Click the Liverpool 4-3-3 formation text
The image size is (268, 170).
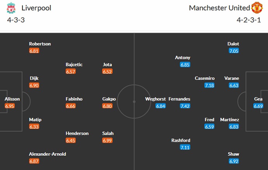click(x=16, y=20)
